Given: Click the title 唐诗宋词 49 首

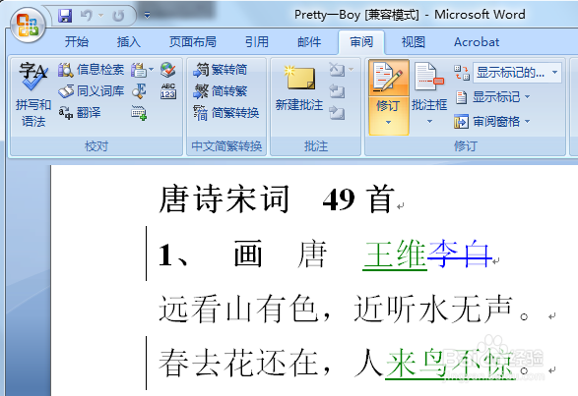Looking at the screenshot, I should click(x=278, y=199).
